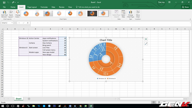Select cell containing Live Tiles
This screenshot has height=108, width=192.
tap(50, 48)
